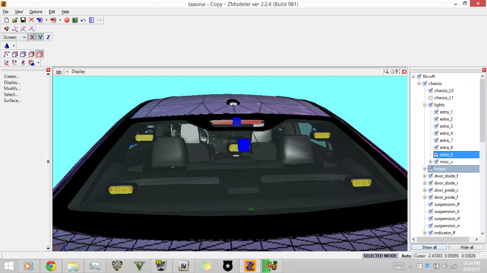Uncheck visibility of chassis_L0
487x273 pixels.
[431, 90]
